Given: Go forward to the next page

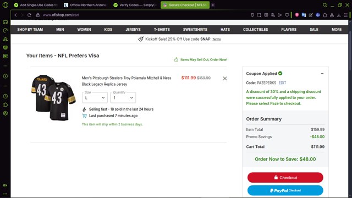Looking at the screenshot, I should coord(22,15).
